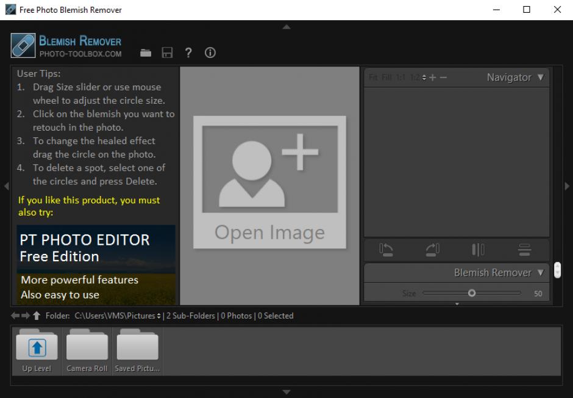Click the PT Photo Editor Free Edition banner
Image resolution: width=573 pixels, height=398 pixels.
click(x=96, y=265)
